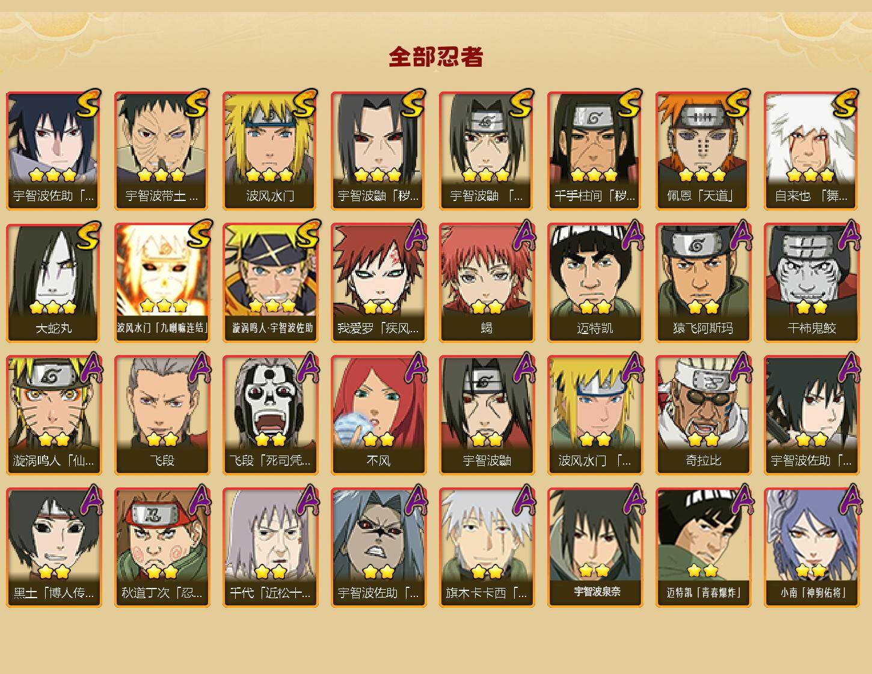Open the 漩涡鸣人·宇智波佐助 card
Image resolution: width=872 pixels, height=674 pixels.
pyautogui.click(x=270, y=283)
